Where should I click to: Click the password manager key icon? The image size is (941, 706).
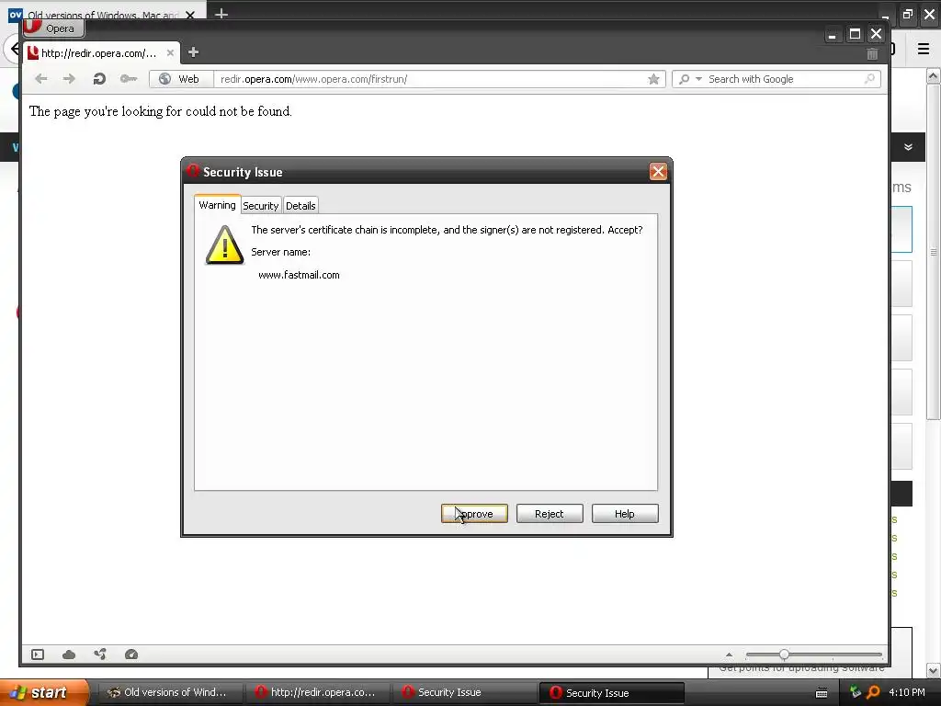click(x=129, y=79)
